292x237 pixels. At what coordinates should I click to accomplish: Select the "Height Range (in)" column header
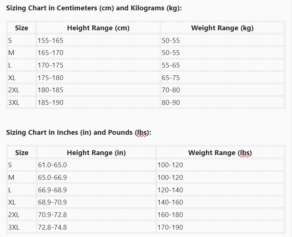(96, 152)
